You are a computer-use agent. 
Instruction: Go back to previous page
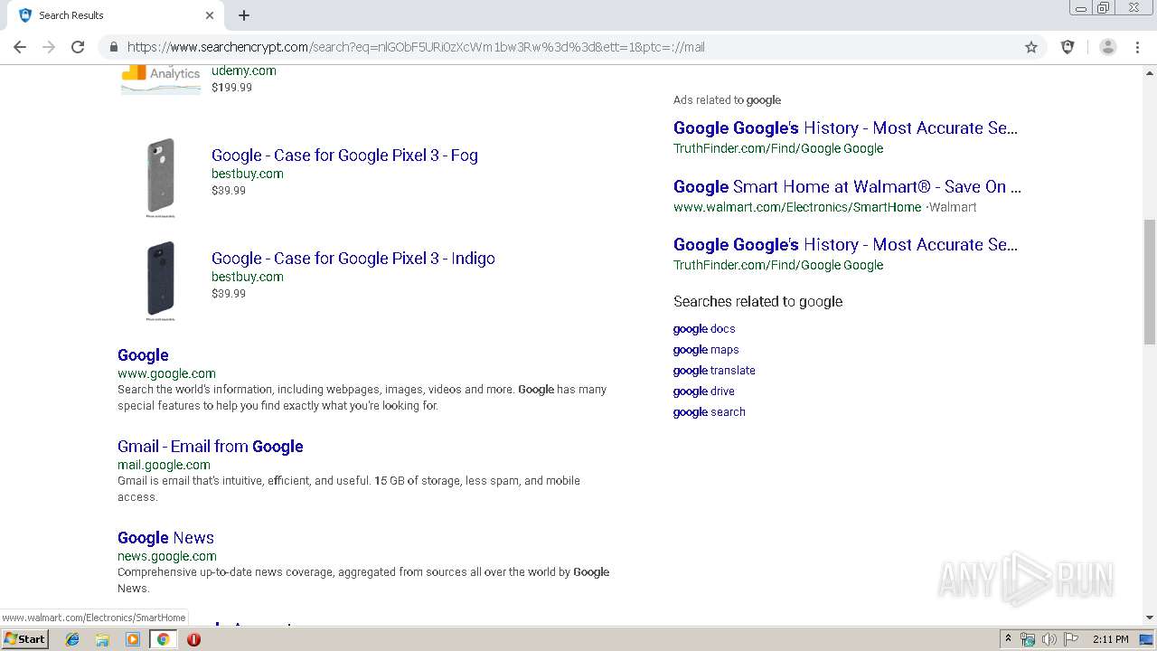click(20, 47)
